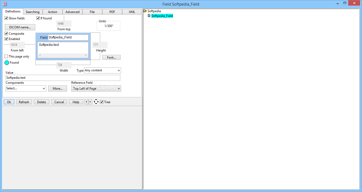The height and width of the screenshot is (192, 362).
Task: Click the scrollbar's right arrow in the field text box
Action: [x=86, y=55]
